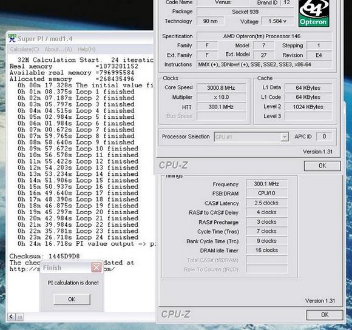Click the Checksum: 1445D9D8 line
Screen dimensions: 352x330
pyautogui.click(x=44, y=256)
